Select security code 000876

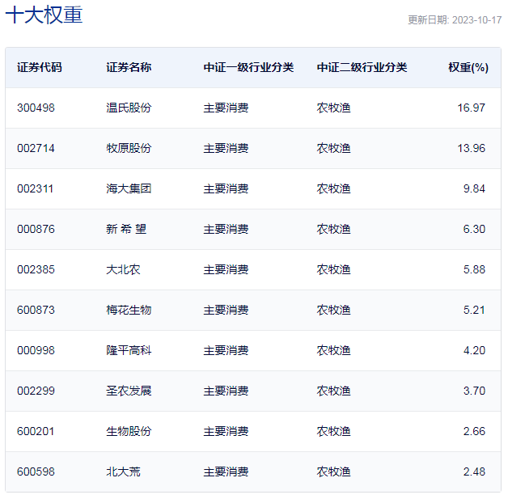[36, 229]
